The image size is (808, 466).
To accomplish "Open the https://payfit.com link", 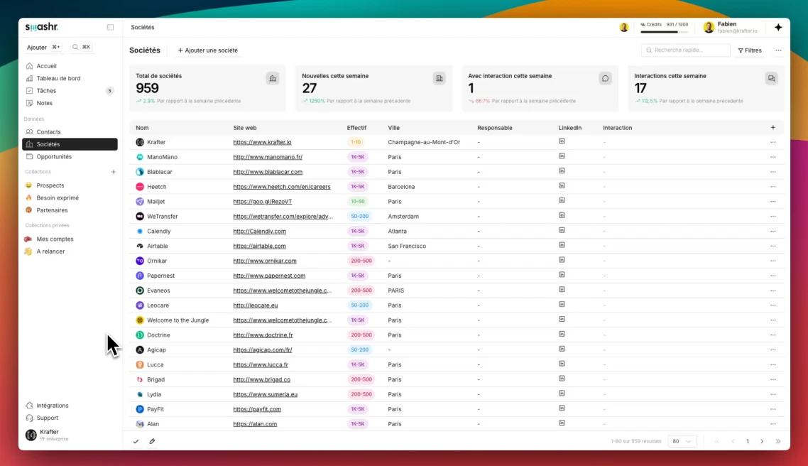I will pos(256,409).
